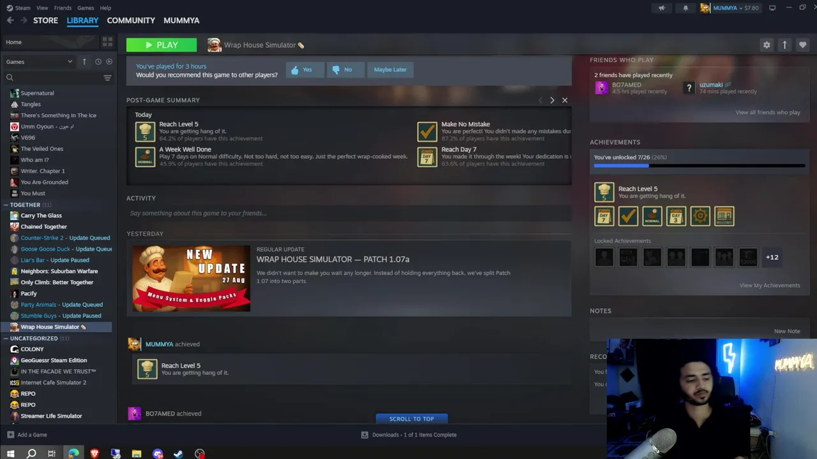This screenshot has height=459, width=817.
Task: Show the +12 more locked achievements
Action: point(772,258)
